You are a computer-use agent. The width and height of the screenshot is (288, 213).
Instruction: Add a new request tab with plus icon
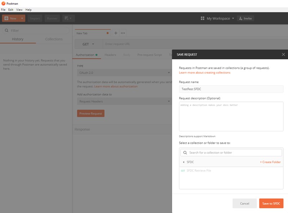point(116,33)
